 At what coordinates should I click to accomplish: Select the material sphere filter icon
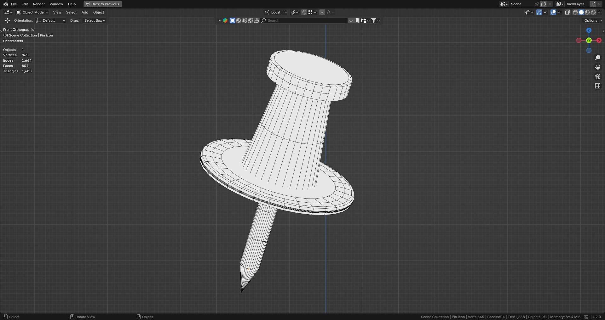coord(239,20)
